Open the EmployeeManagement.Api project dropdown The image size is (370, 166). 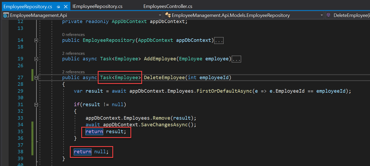point(160,15)
